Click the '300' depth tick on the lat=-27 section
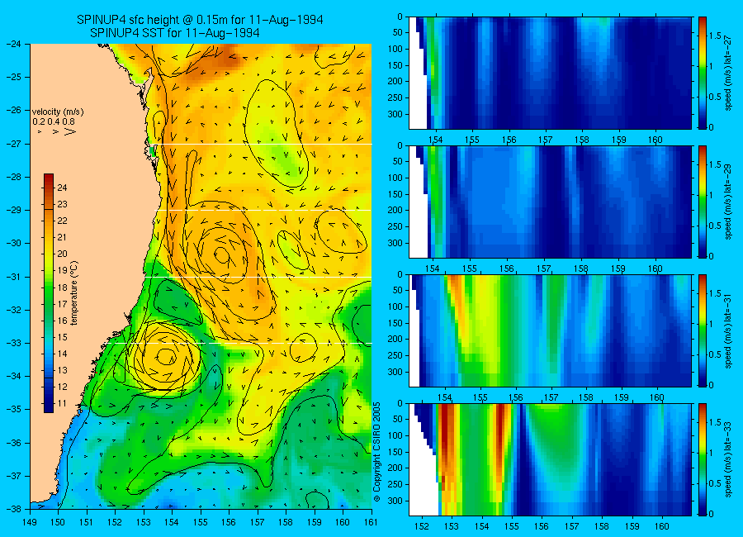 (x=395, y=114)
